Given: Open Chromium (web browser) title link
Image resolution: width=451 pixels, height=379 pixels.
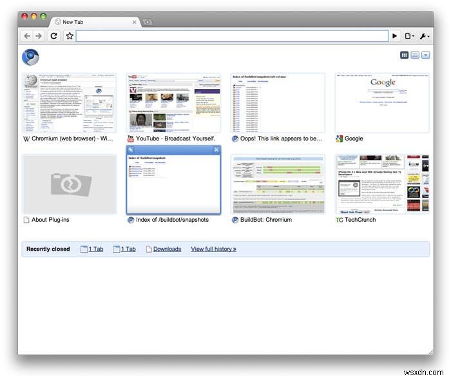Looking at the screenshot, I should tap(72, 139).
